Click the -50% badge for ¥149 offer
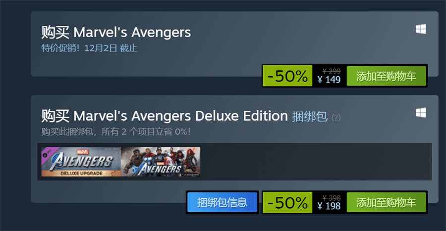446x231 pixels. coord(287,76)
